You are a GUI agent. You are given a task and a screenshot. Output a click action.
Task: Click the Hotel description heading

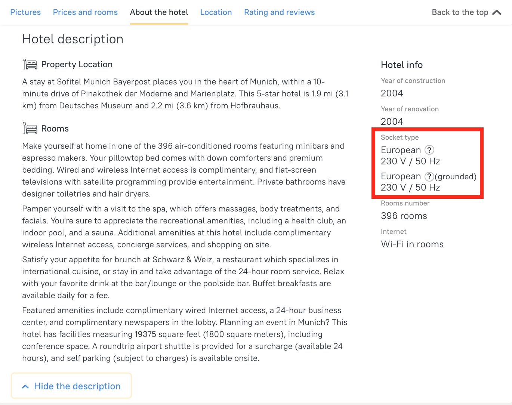[x=73, y=39]
